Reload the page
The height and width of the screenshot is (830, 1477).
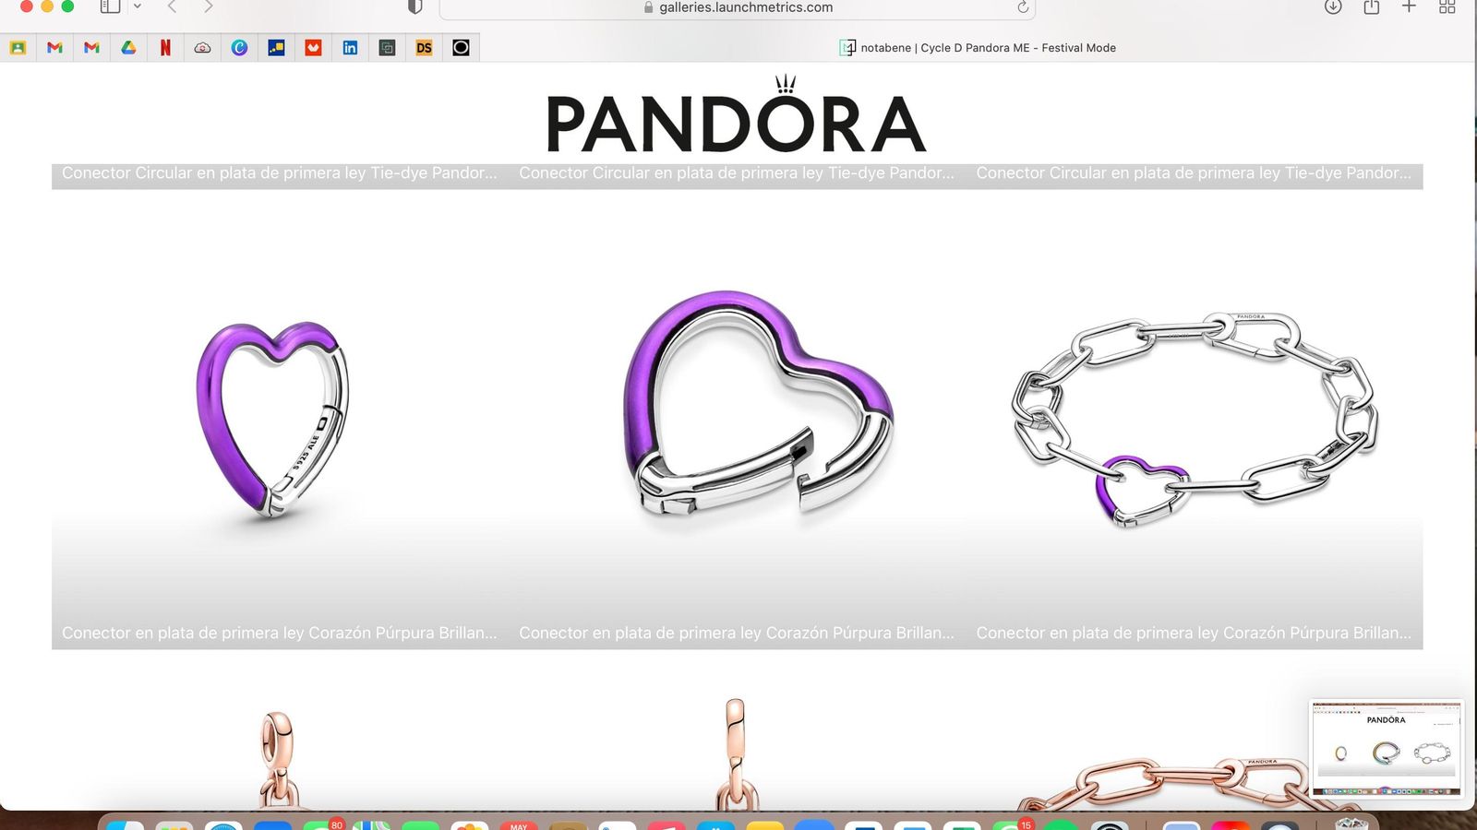point(1023,7)
